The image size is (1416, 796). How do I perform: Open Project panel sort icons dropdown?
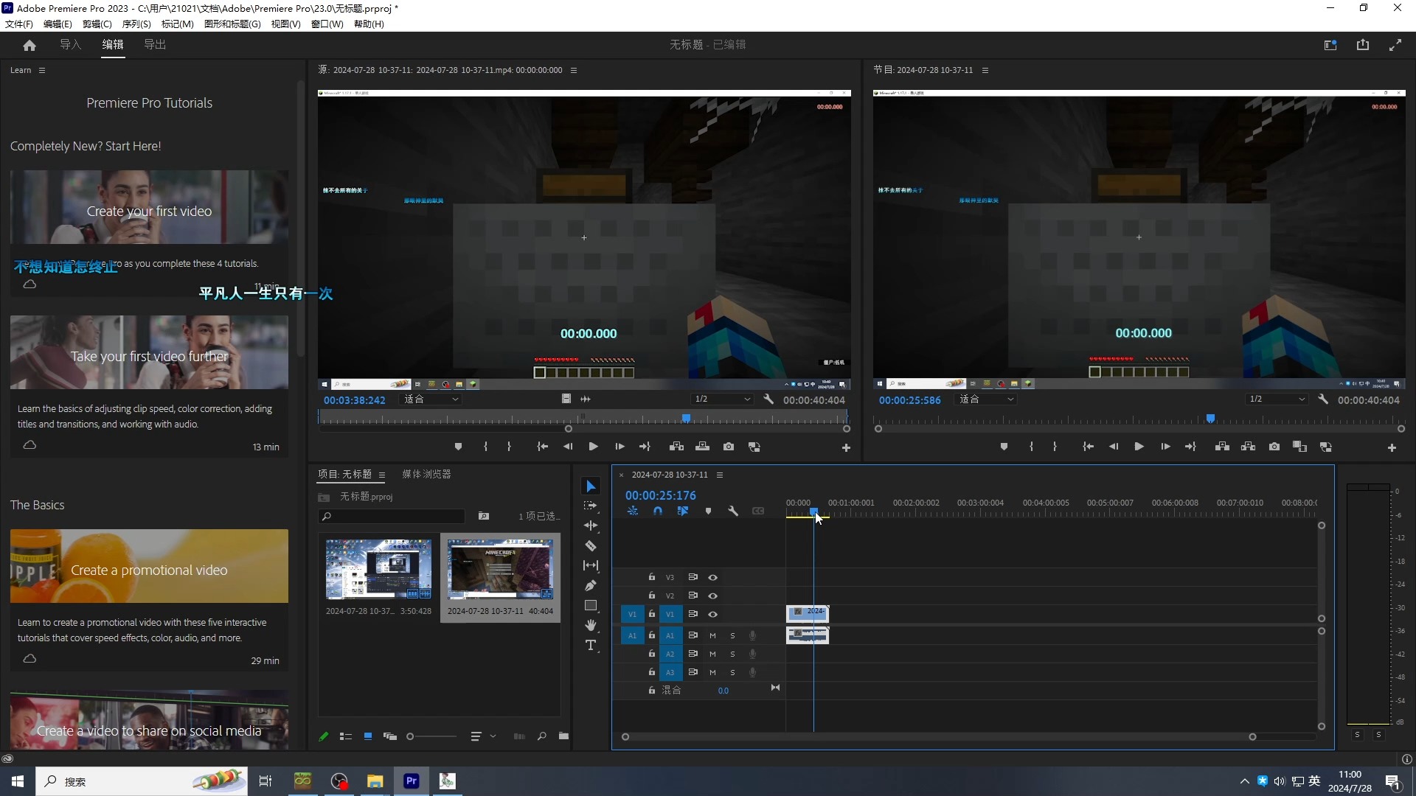click(482, 736)
